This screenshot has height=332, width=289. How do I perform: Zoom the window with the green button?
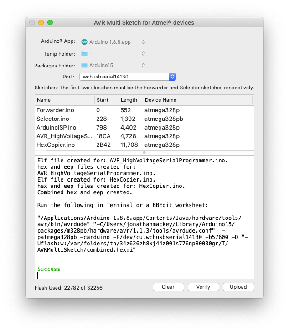tap(50, 22)
